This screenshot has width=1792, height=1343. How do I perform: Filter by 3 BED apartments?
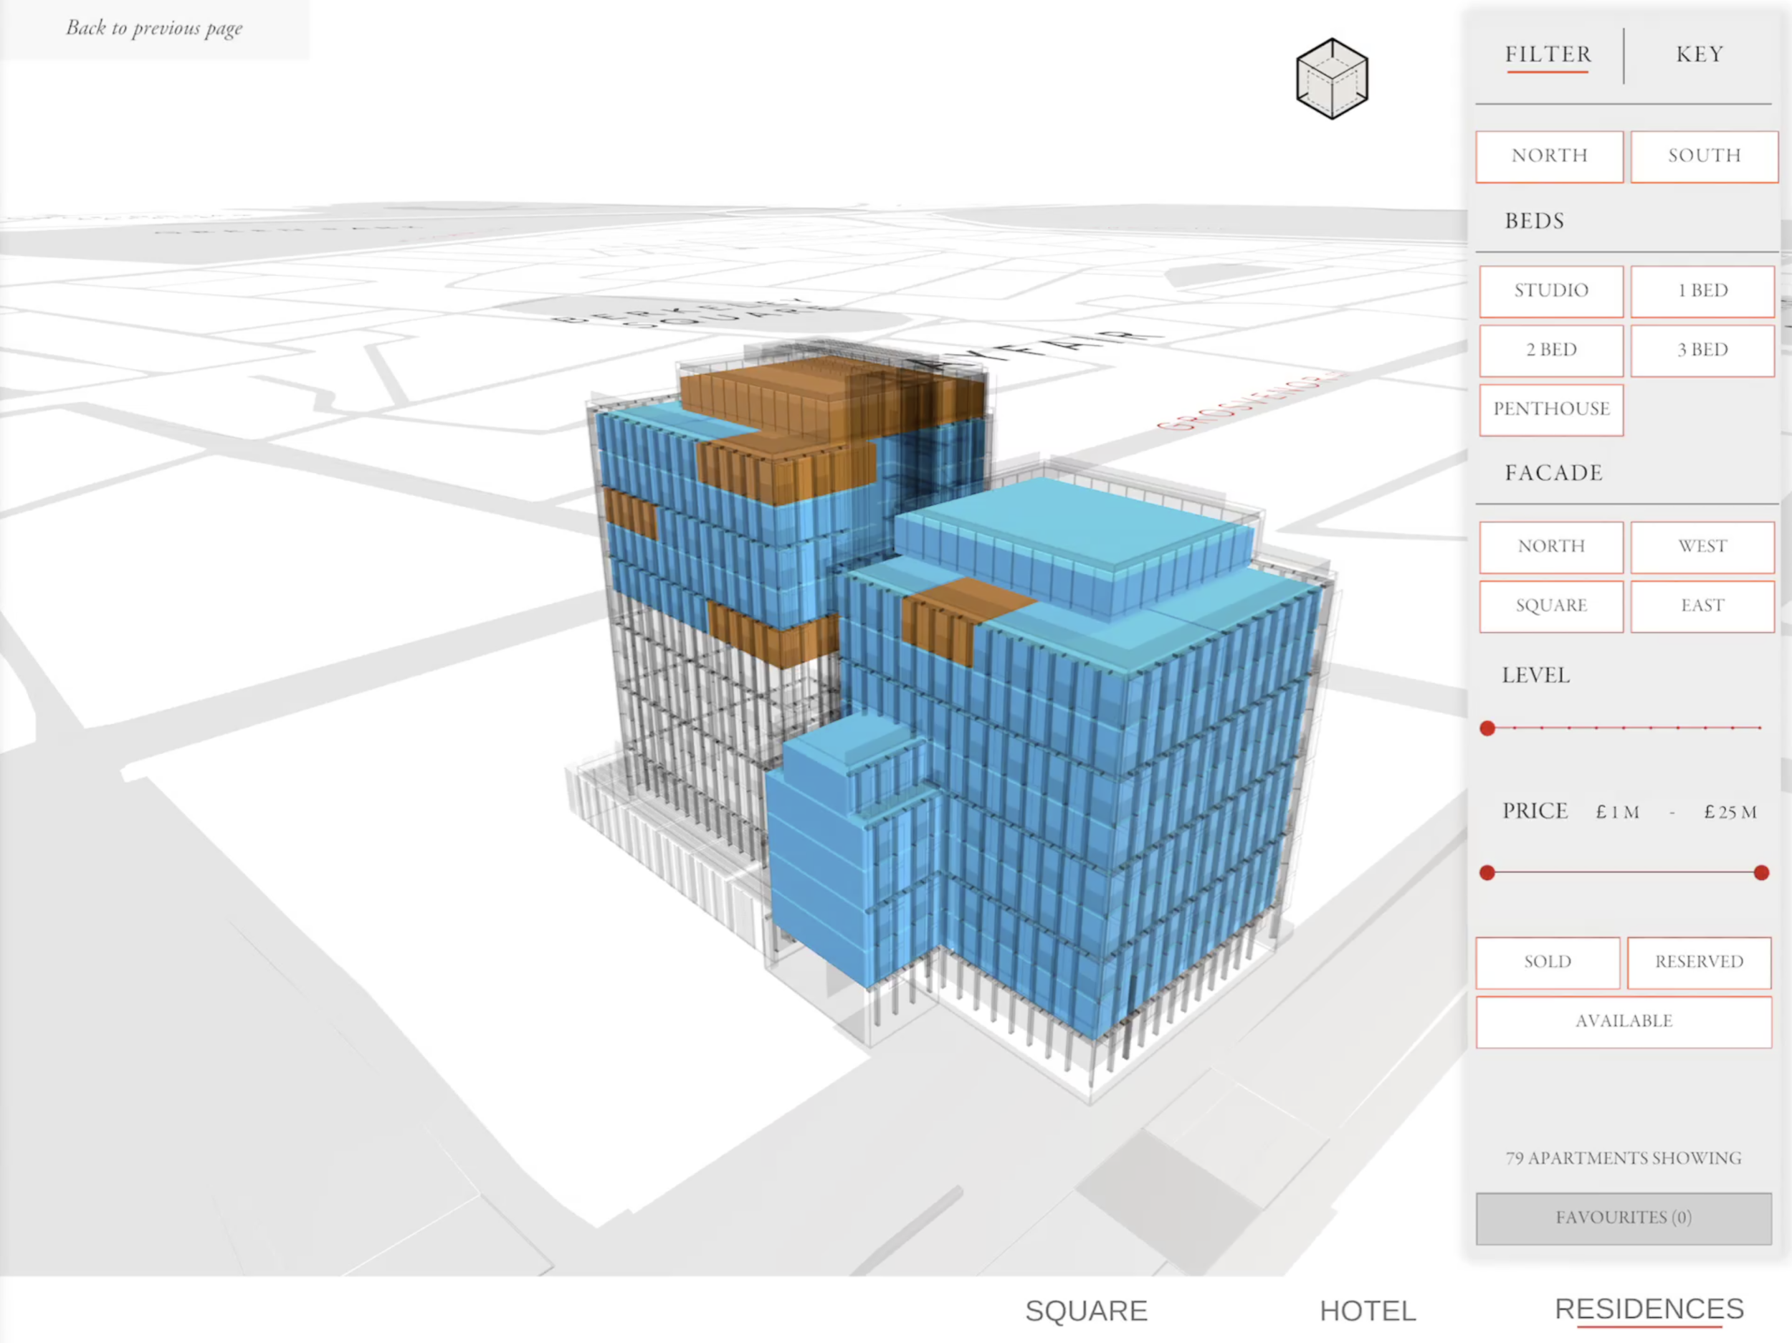tap(1702, 350)
